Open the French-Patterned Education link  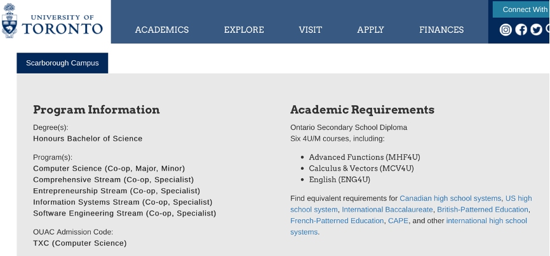pyautogui.click(x=337, y=221)
